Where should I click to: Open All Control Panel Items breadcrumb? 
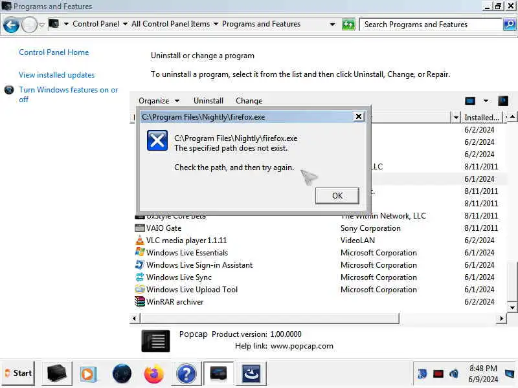click(x=170, y=24)
